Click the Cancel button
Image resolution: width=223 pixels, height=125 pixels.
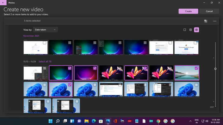(209, 11)
